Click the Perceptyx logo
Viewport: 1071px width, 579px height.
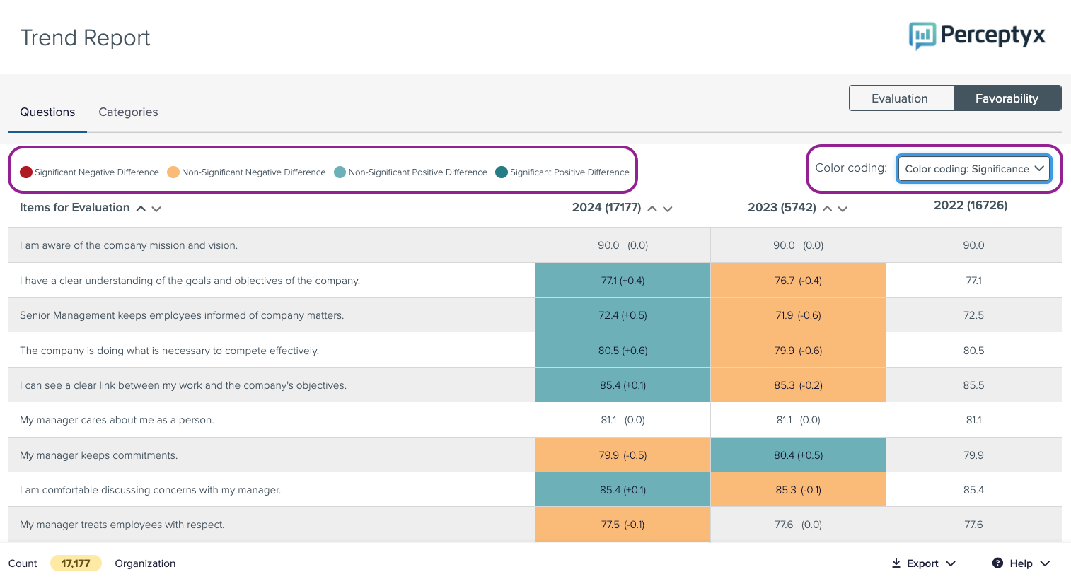click(977, 35)
